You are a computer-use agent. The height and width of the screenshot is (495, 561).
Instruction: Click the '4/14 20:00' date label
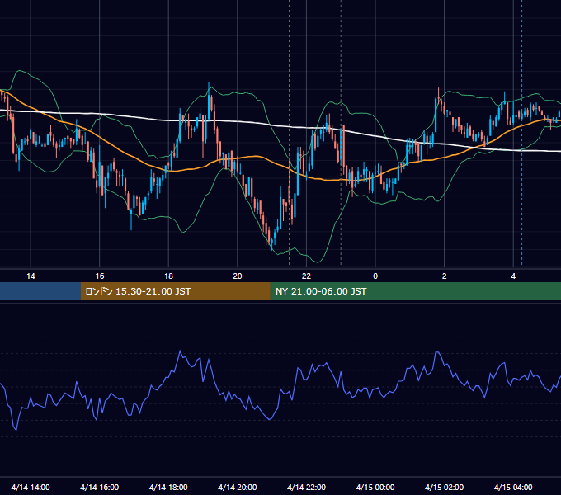coord(238,487)
